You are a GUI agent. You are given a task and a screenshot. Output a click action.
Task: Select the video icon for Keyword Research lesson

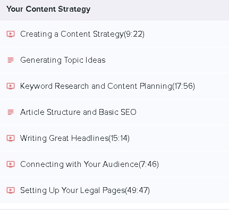[x=11, y=86]
